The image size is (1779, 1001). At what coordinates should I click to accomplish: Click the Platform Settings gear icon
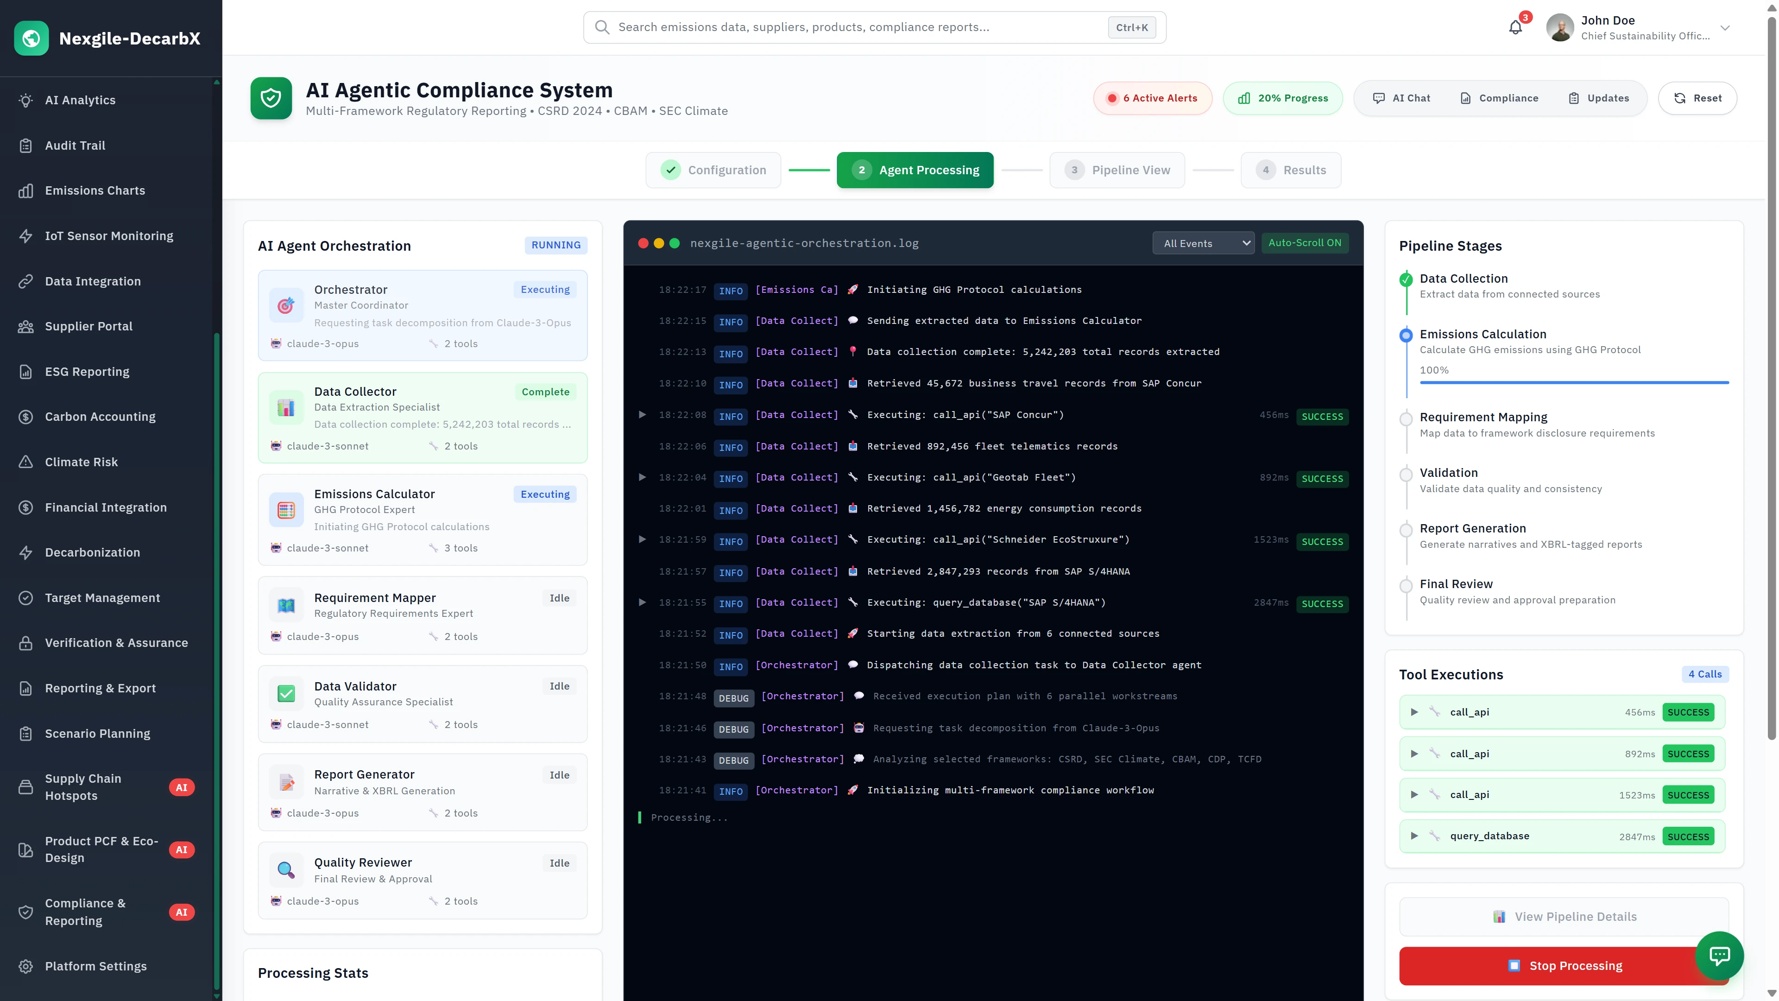click(26, 966)
